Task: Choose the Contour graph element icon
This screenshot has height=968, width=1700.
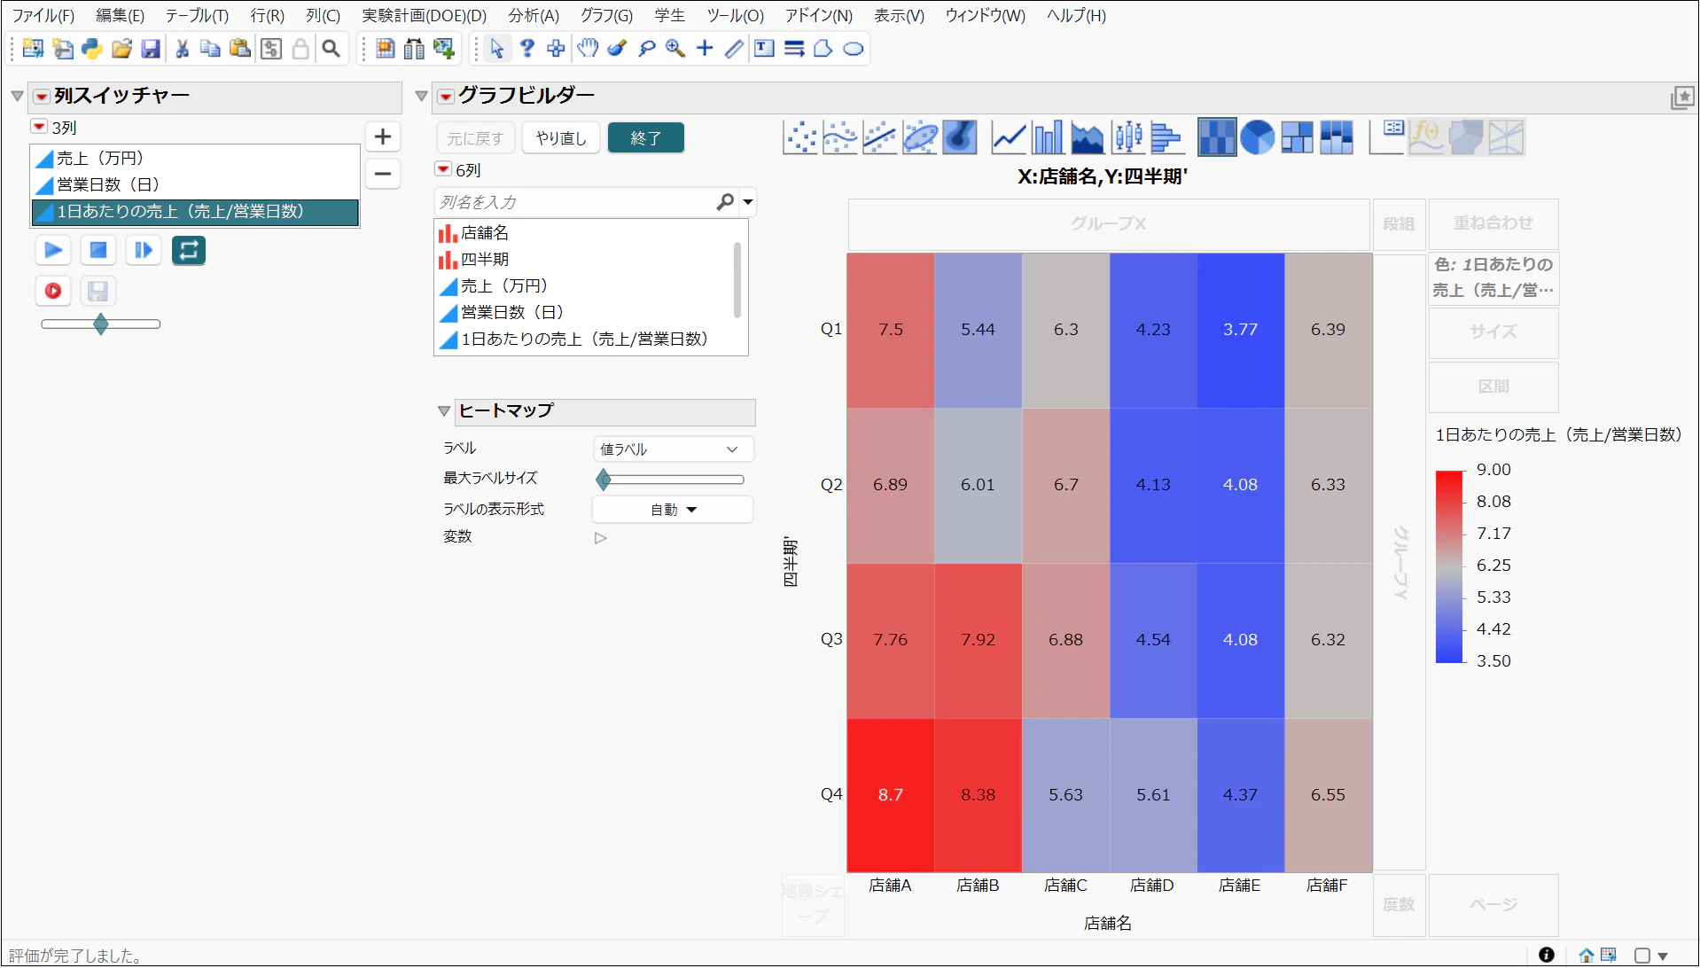Action: click(960, 137)
